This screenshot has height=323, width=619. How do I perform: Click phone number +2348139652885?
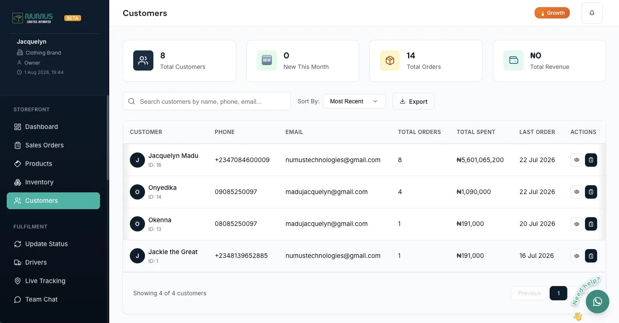241,256
